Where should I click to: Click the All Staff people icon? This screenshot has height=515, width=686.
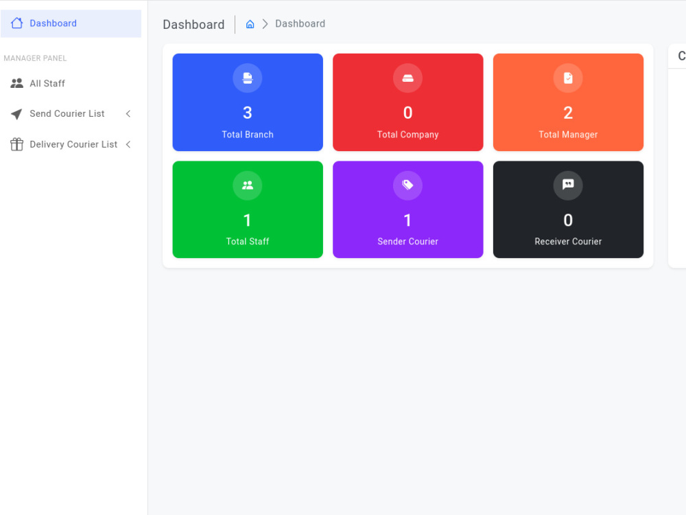click(16, 83)
